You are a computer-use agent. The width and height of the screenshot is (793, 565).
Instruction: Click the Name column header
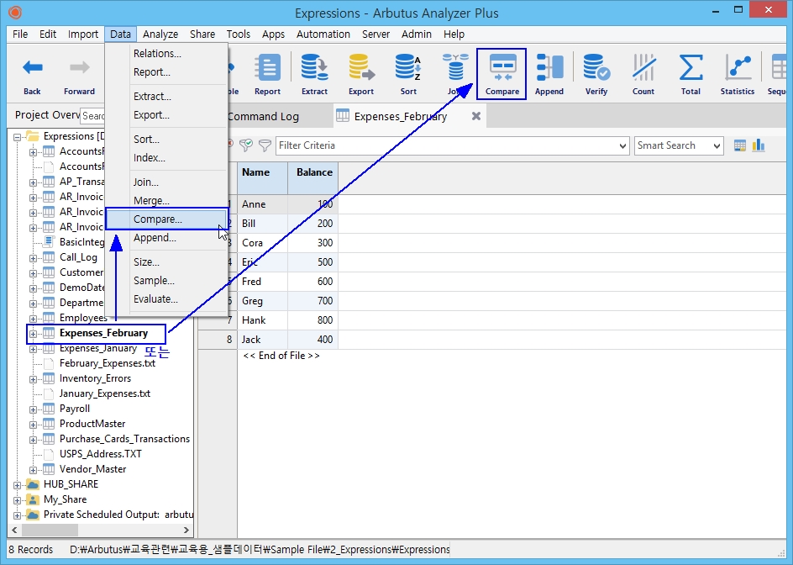pos(262,177)
